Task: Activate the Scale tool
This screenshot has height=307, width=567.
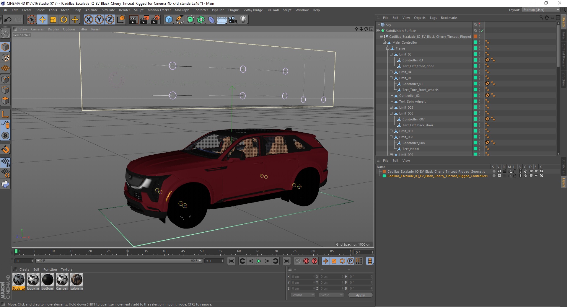Action: (53, 20)
